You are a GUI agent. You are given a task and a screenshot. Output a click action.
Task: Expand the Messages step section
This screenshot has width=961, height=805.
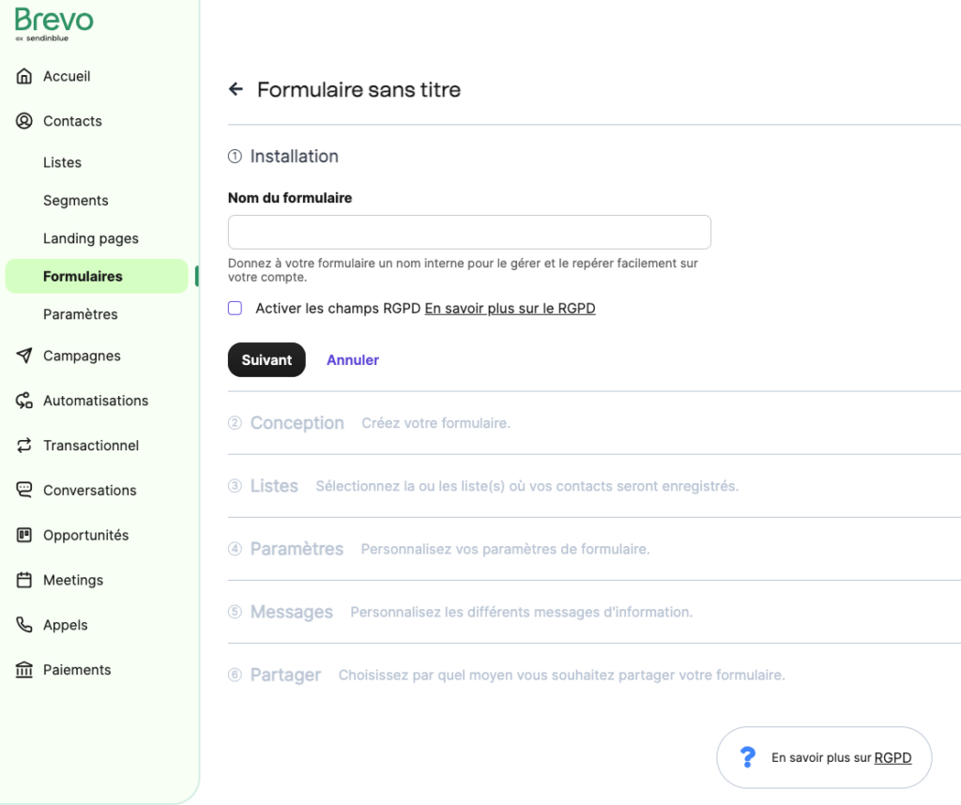[x=291, y=612]
